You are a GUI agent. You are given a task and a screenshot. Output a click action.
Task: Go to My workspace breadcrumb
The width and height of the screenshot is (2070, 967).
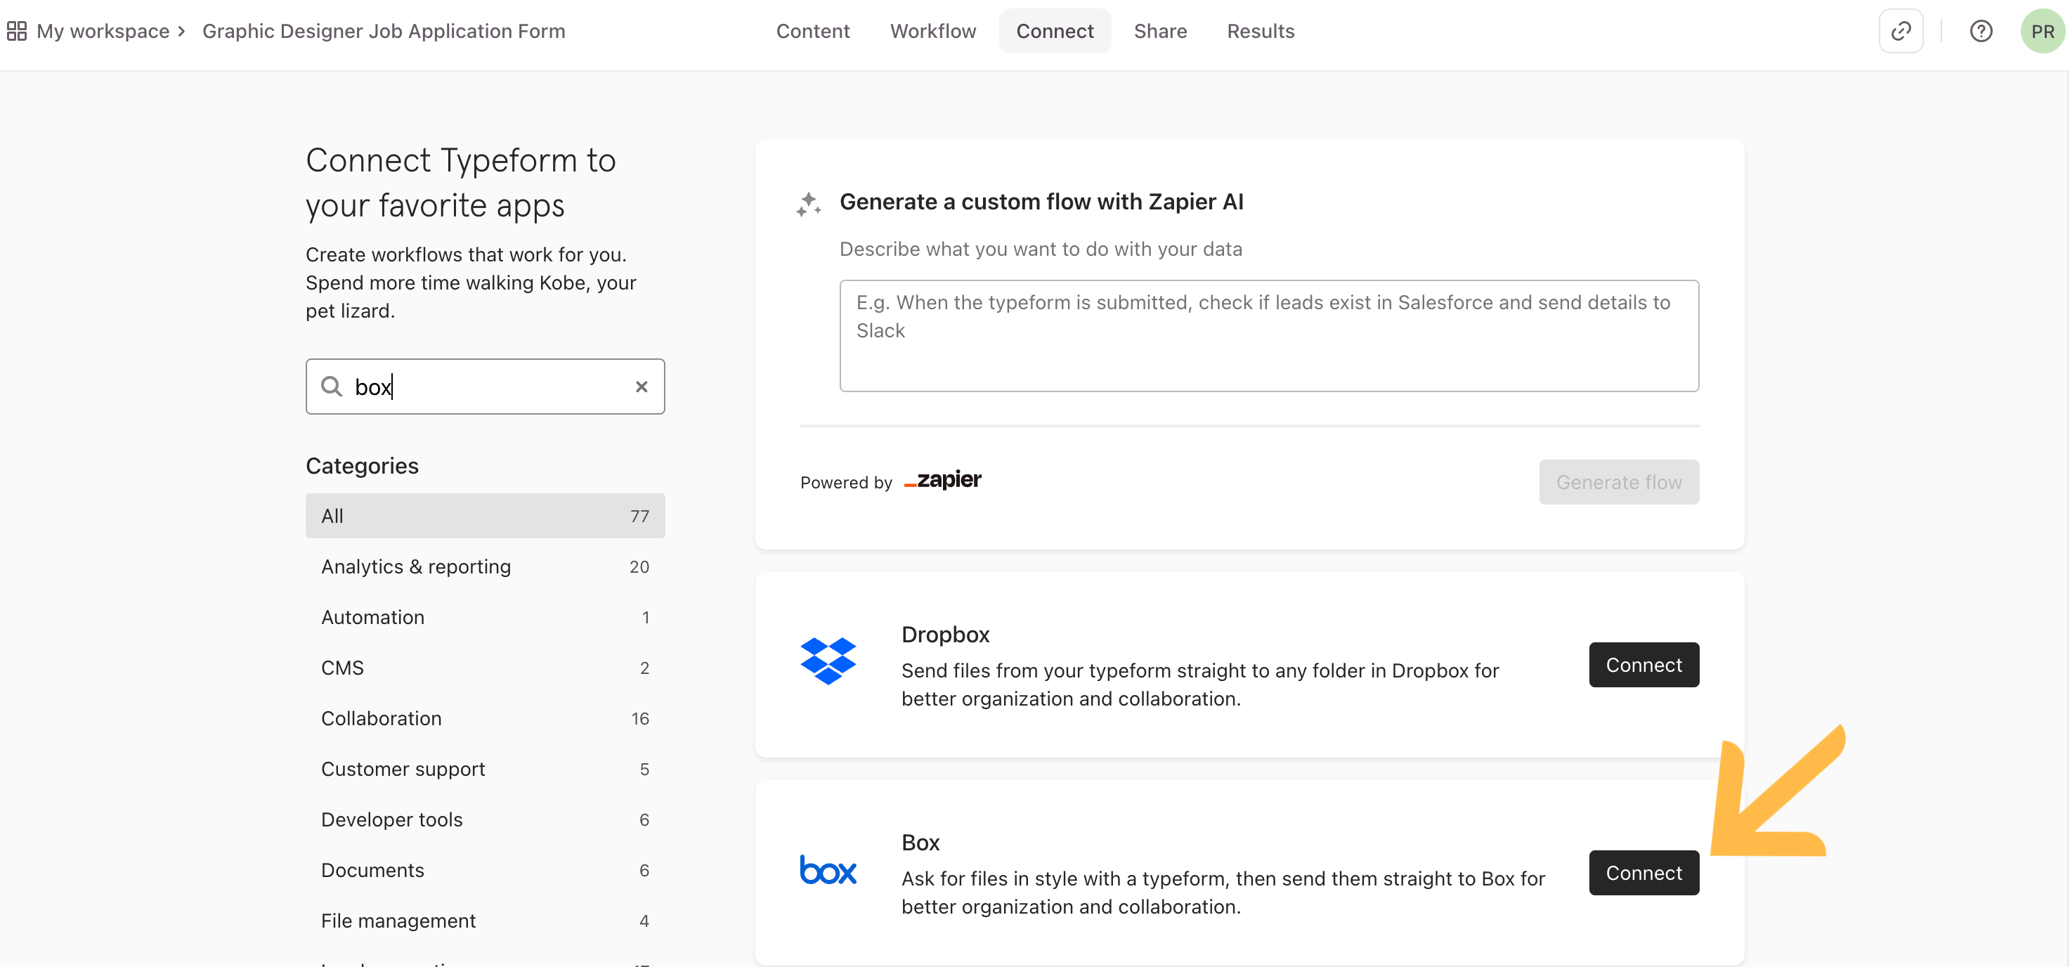coord(103,30)
